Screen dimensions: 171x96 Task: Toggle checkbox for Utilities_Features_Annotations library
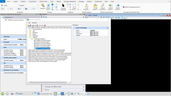click(x=30, y=28)
